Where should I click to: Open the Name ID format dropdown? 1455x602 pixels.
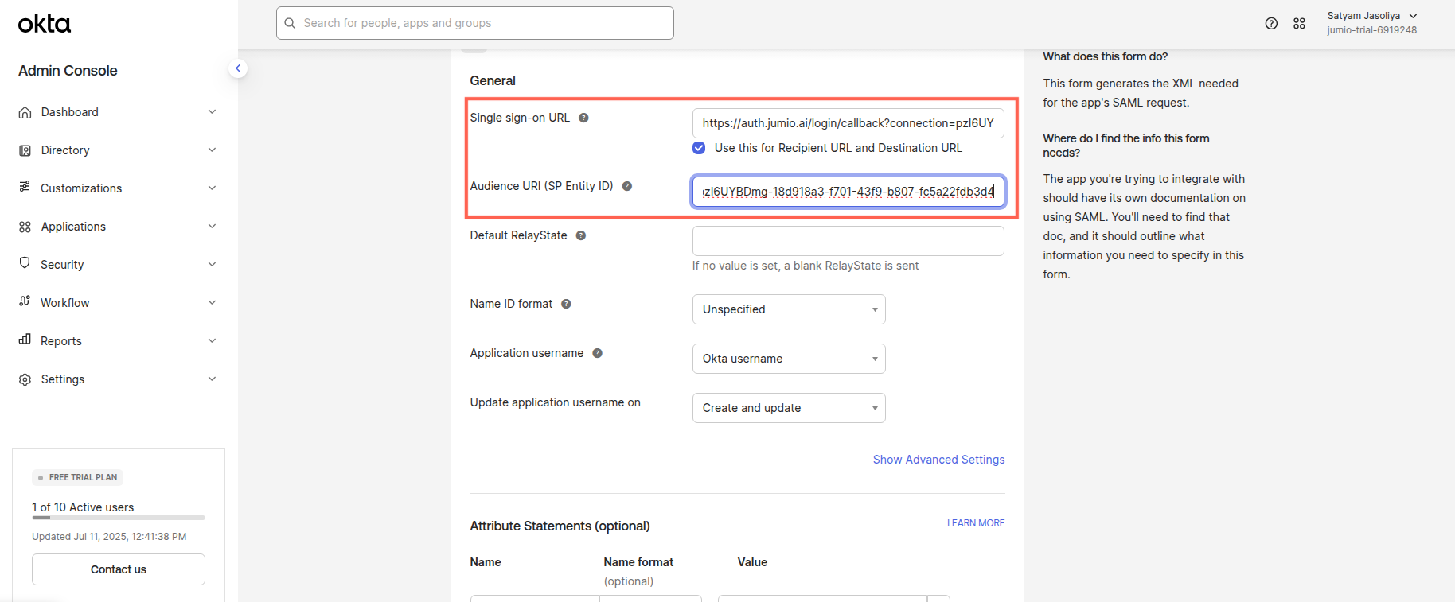(788, 309)
